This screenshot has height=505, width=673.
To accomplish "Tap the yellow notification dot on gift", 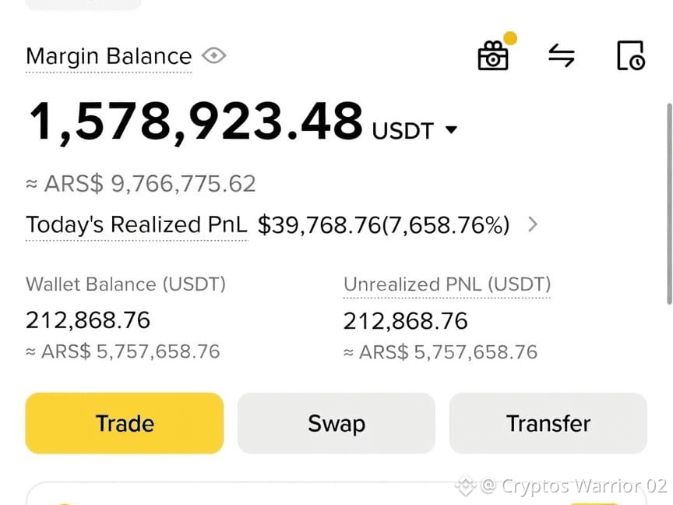I will tap(510, 37).
